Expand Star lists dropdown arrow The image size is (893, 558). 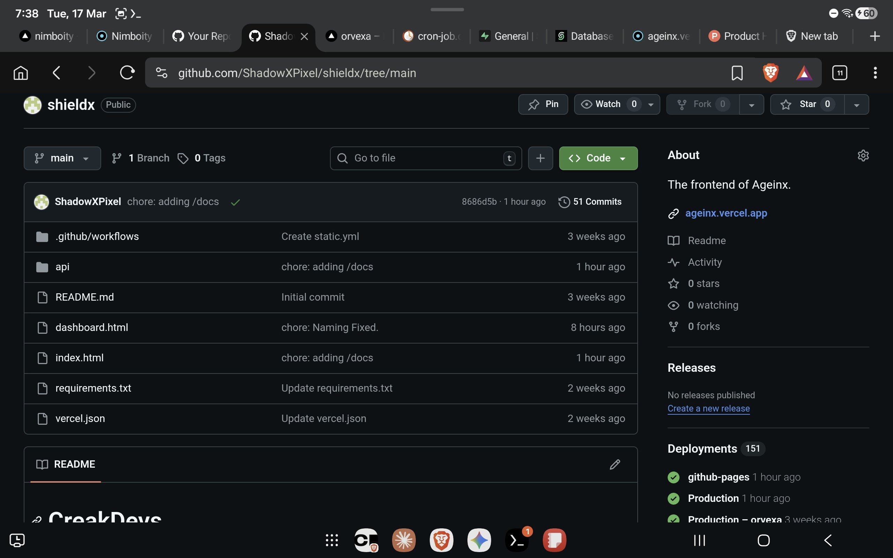click(856, 105)
